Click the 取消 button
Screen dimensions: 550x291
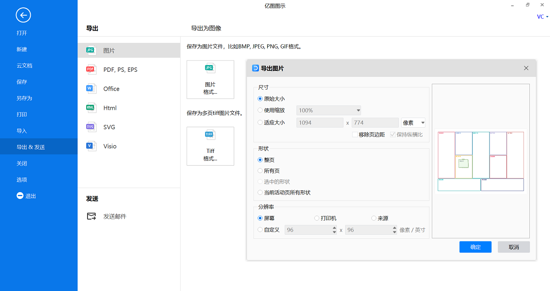click(x=514, y=247)
